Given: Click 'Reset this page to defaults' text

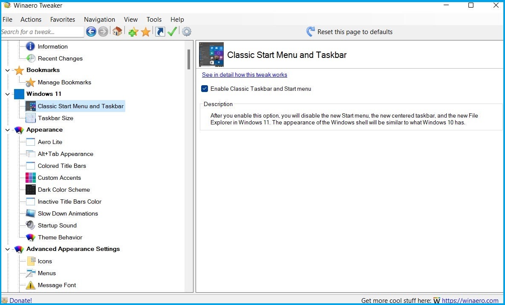Looking at the screenshot, I should pyautogui.click(x=355, y=32).
